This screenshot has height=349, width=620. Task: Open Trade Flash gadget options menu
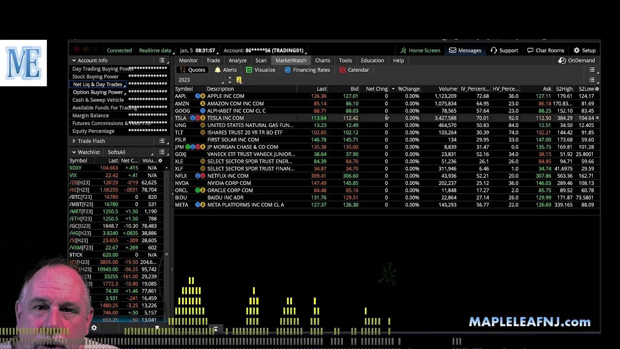coord(162,141)
